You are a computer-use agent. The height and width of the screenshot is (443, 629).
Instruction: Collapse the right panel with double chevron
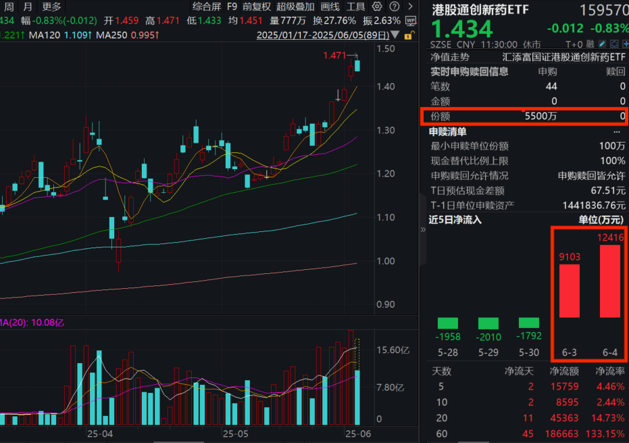click(423, 229)
